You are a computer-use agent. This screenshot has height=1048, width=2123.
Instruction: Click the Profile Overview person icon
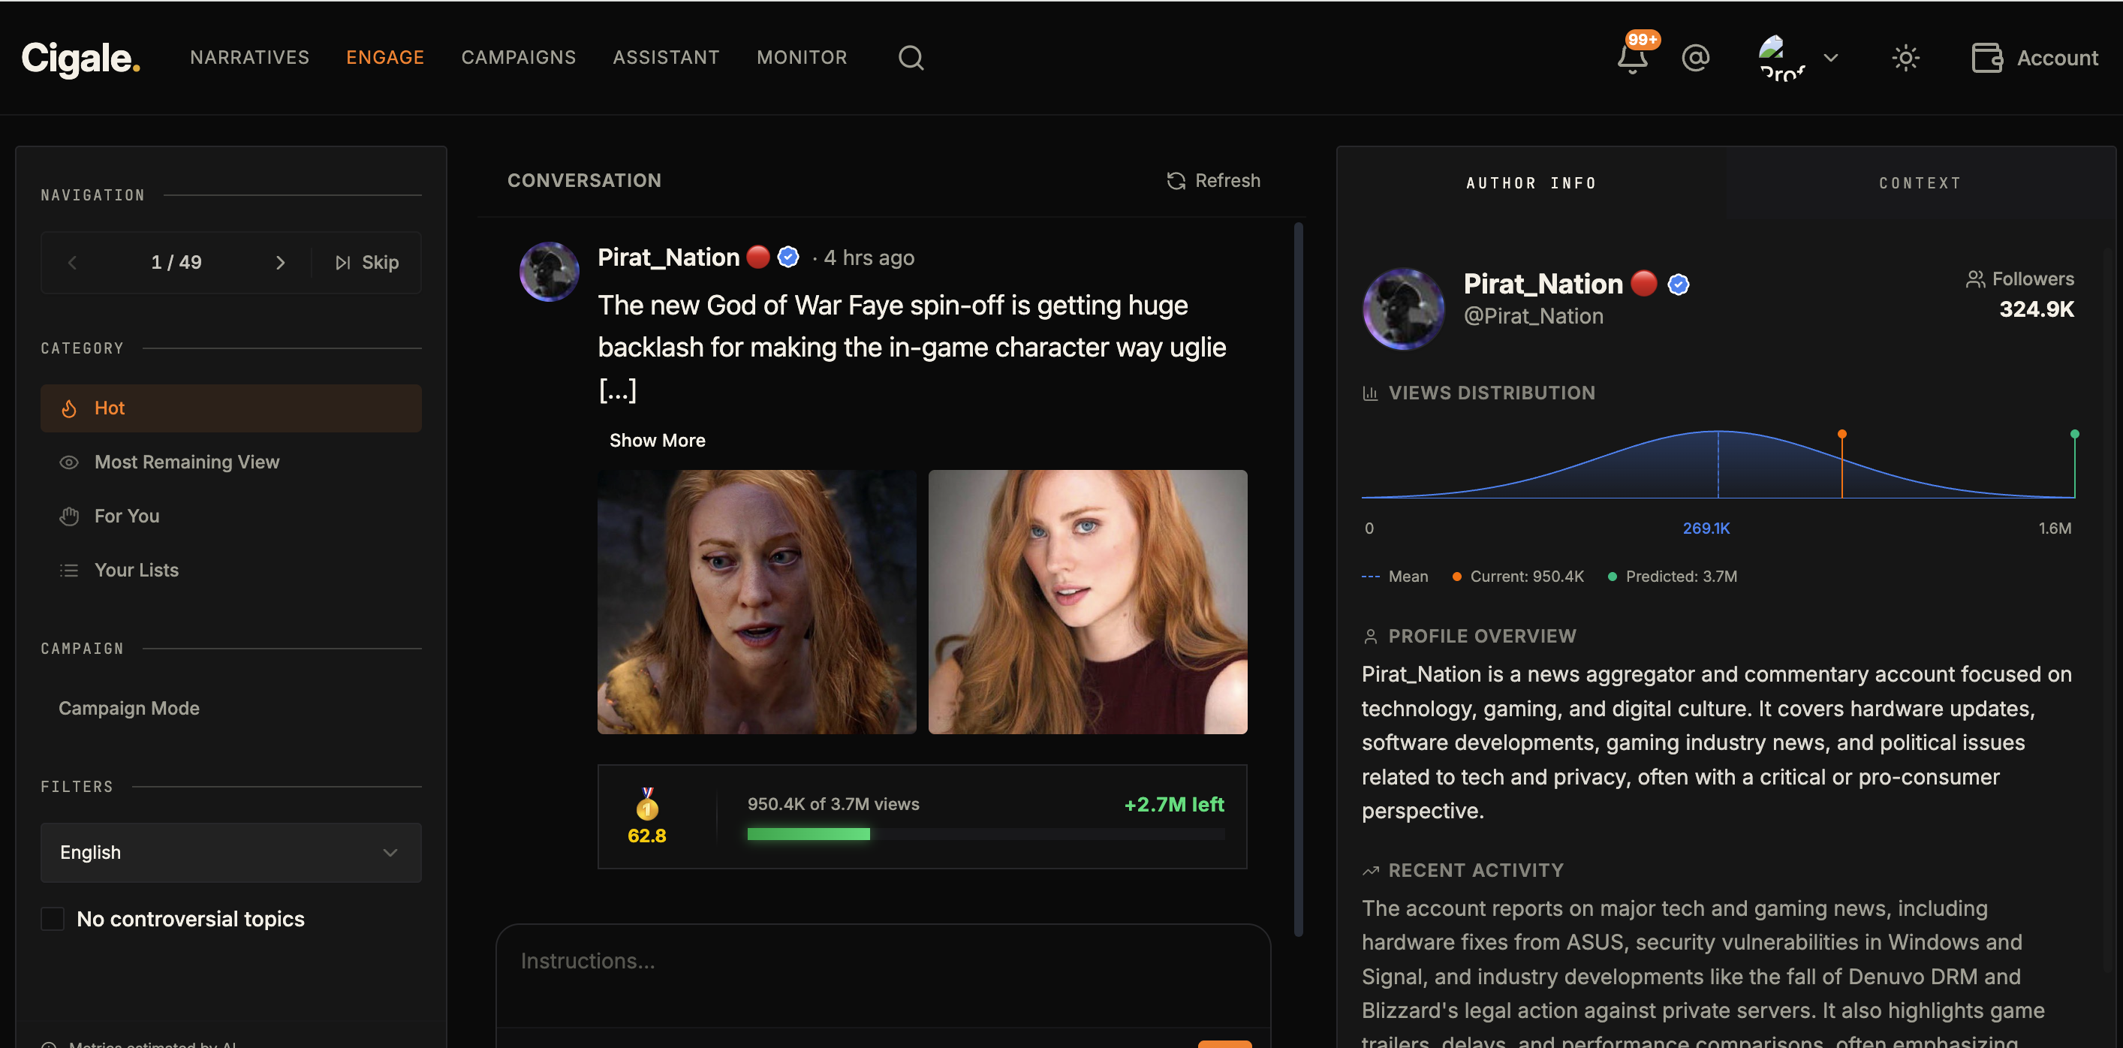1371,637
